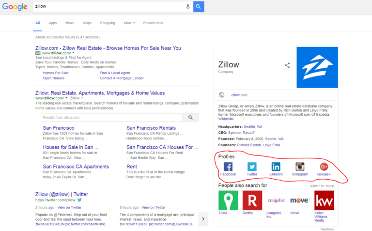Click View on Twitter for 2 hours ago tweet
Screen dimensions: 372x231
pyautogui.click(x=70, y=208)
